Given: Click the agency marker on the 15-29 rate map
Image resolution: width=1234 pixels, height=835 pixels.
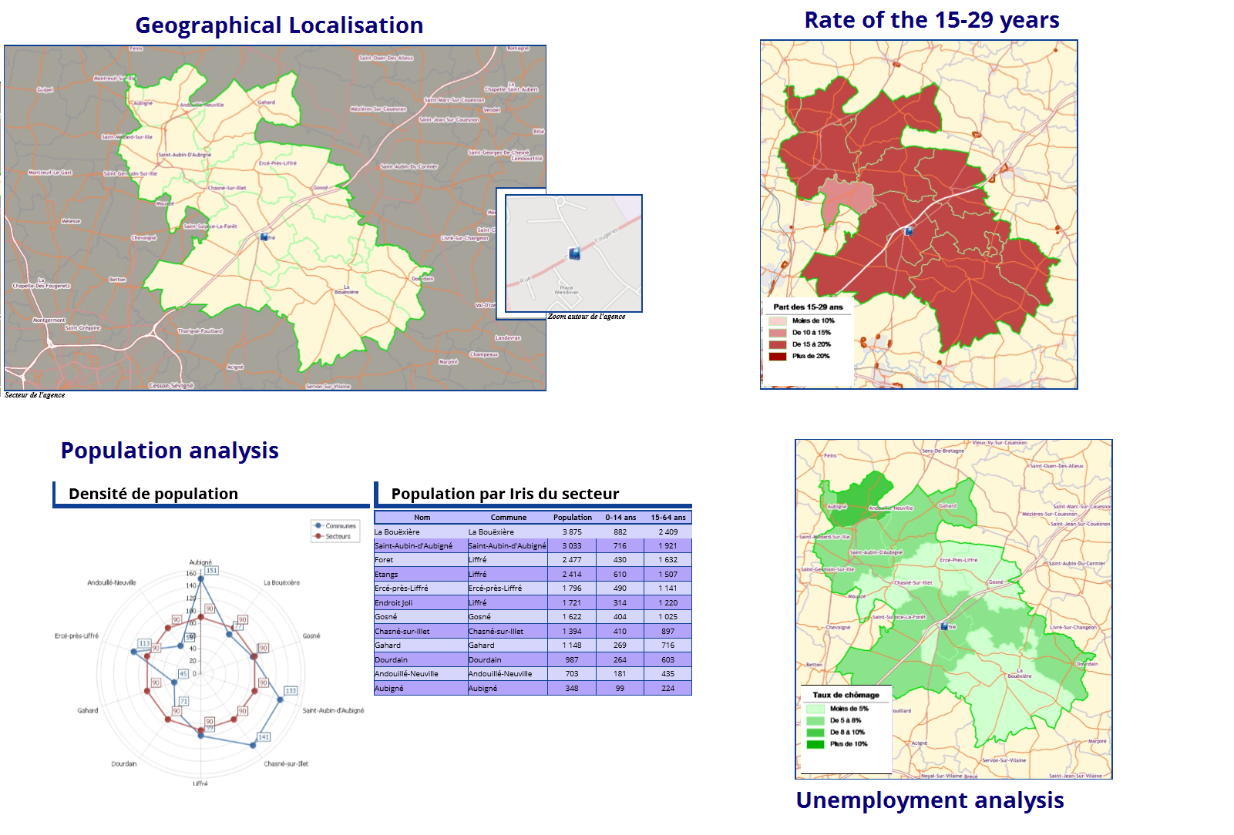Looking at the screenshot, I should click(909, 230).
